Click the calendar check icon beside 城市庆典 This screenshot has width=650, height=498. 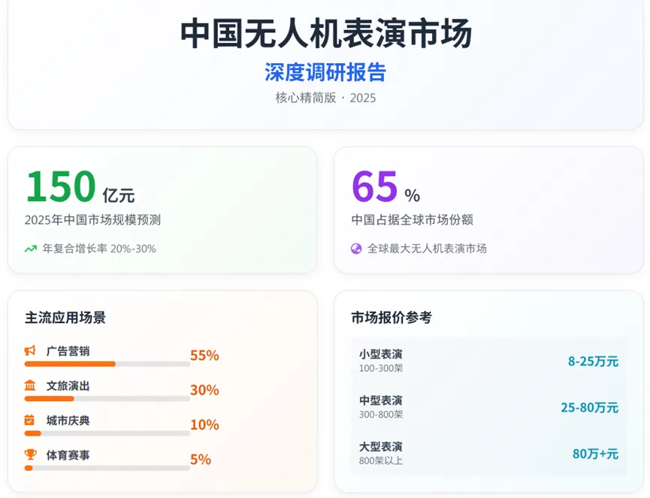pos(29,420)
